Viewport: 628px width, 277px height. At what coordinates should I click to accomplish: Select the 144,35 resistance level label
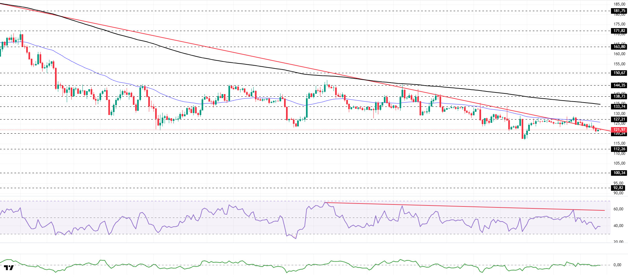click(619, 85)
